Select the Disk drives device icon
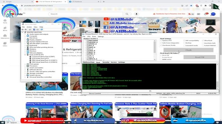Viewport: 222px width, 124px height. click(x=28, y=38)
